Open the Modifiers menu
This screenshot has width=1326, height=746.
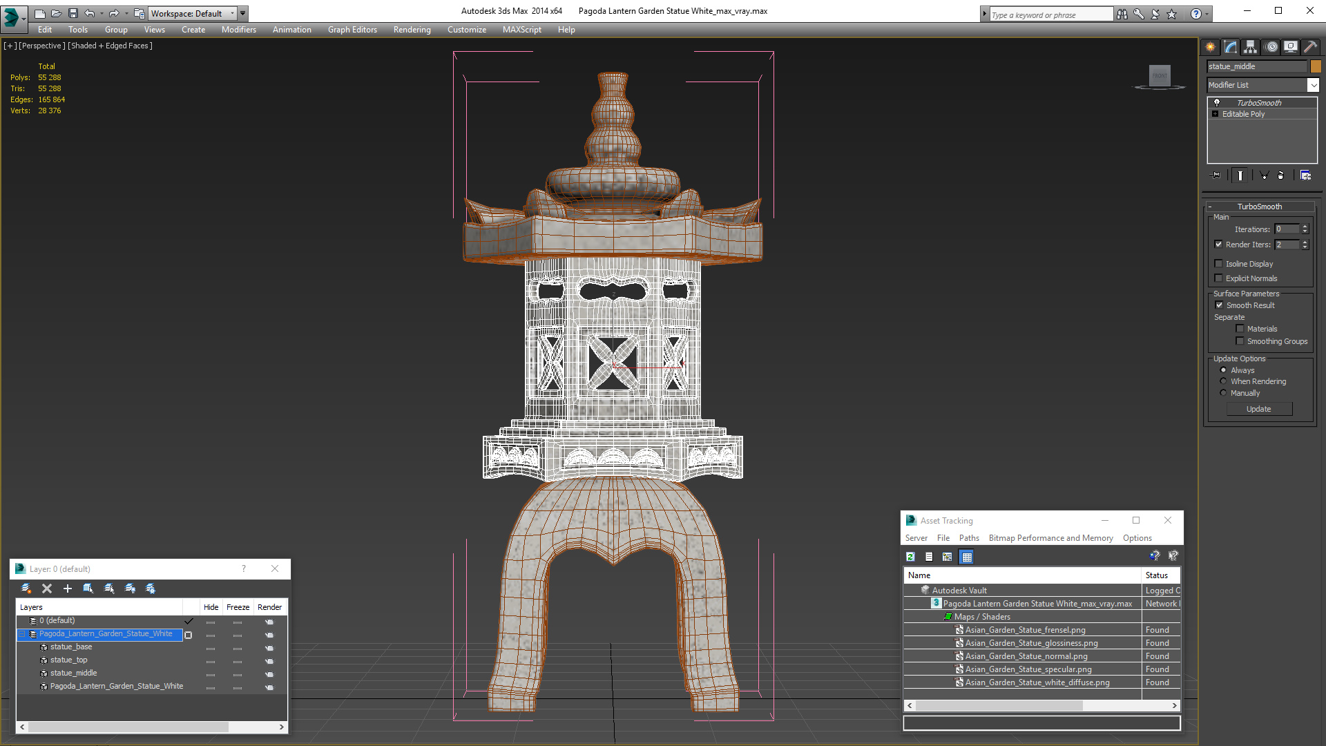[239, 30]
